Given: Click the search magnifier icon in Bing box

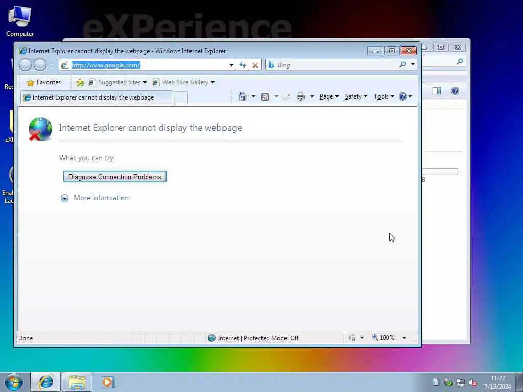Looking at the screenshot, I should [x=402, y=65].
